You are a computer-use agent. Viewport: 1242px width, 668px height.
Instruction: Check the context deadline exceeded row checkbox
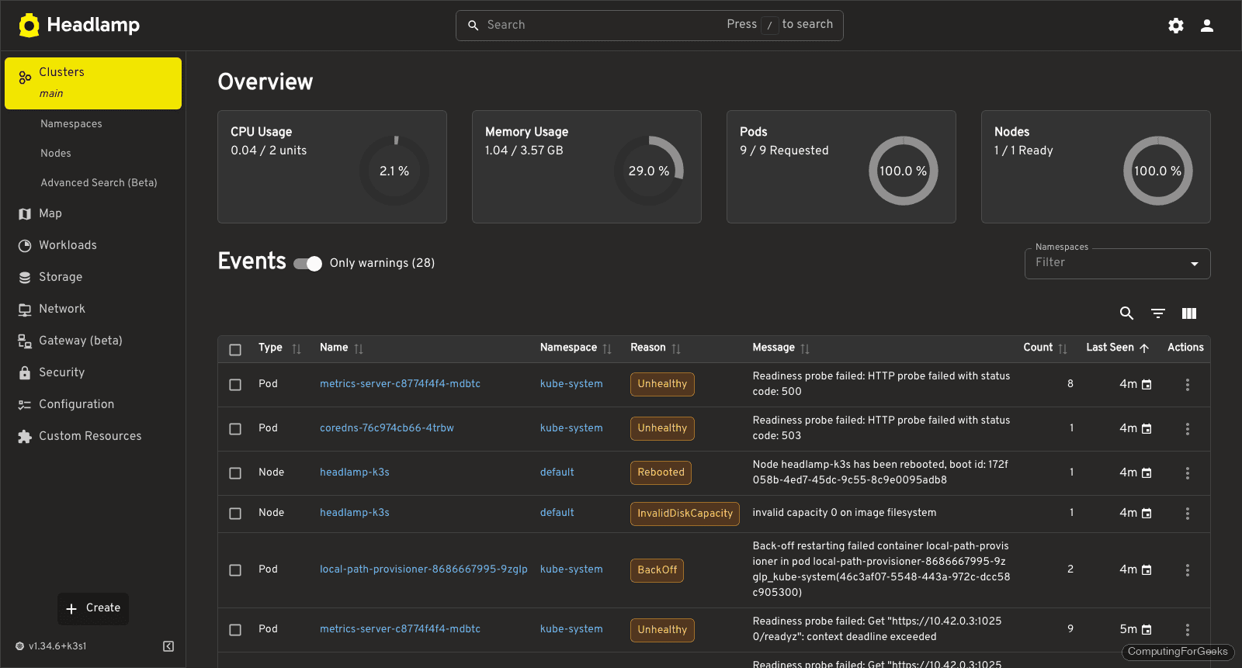tap(235, 630)
